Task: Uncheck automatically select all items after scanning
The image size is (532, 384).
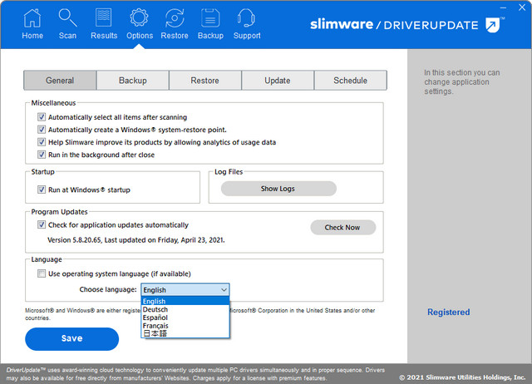Action: pyautogui.click(x=42, y=118)
